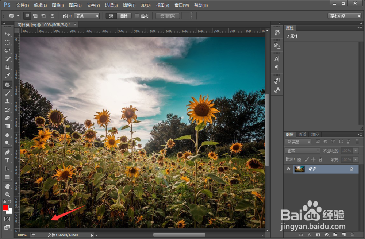The width and height of the screenshot is (365, 239).
Task: Open the 滤镜(T) menu
Action: [129, 5]
